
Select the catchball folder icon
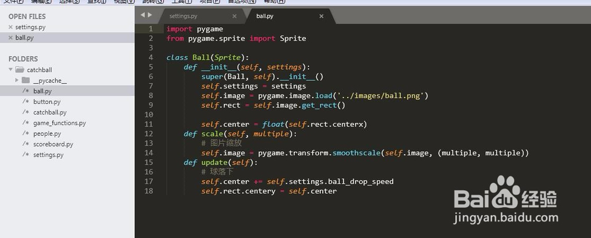pos(20,70)
